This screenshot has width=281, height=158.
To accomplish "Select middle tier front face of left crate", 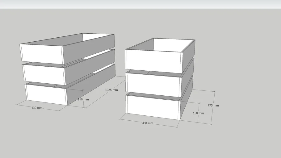I will pyautogui.click(x=44, y=74).
